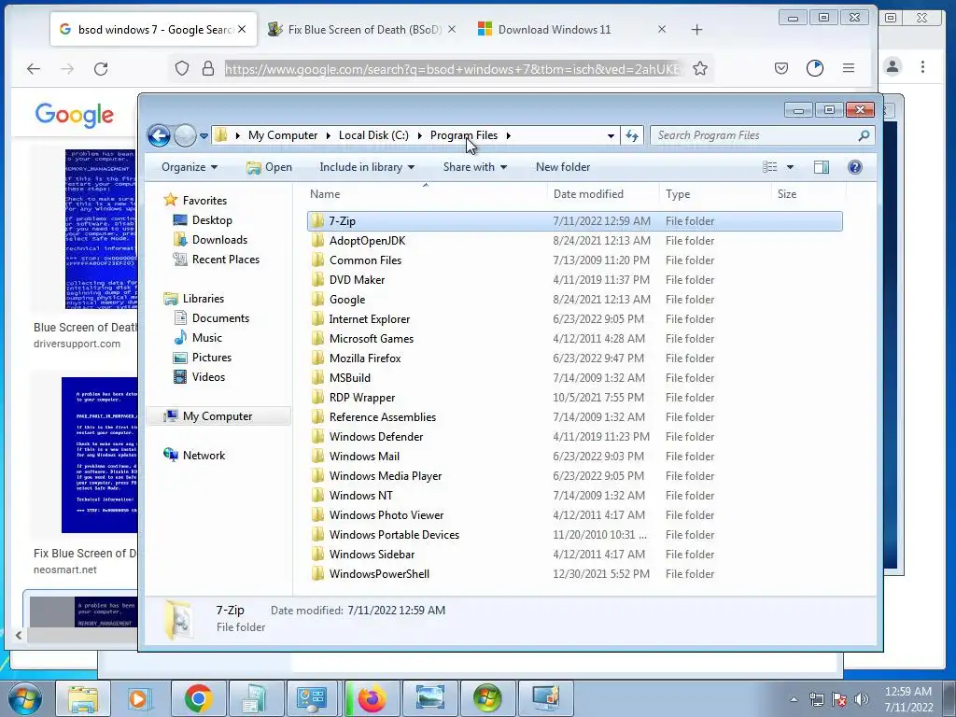Sort by the Name column header

(426, 194)
